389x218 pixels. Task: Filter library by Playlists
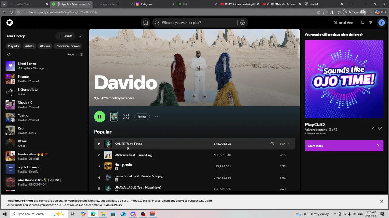click(x=13, y=46)
